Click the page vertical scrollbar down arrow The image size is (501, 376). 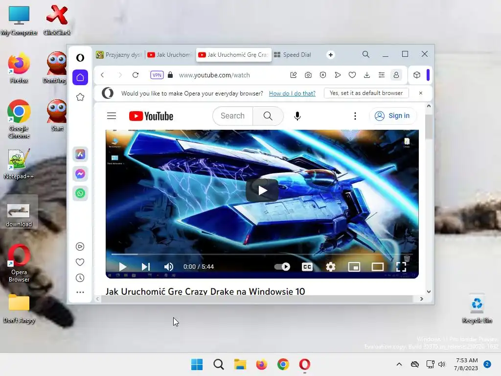pyautogui.click(x=429, y=292)
